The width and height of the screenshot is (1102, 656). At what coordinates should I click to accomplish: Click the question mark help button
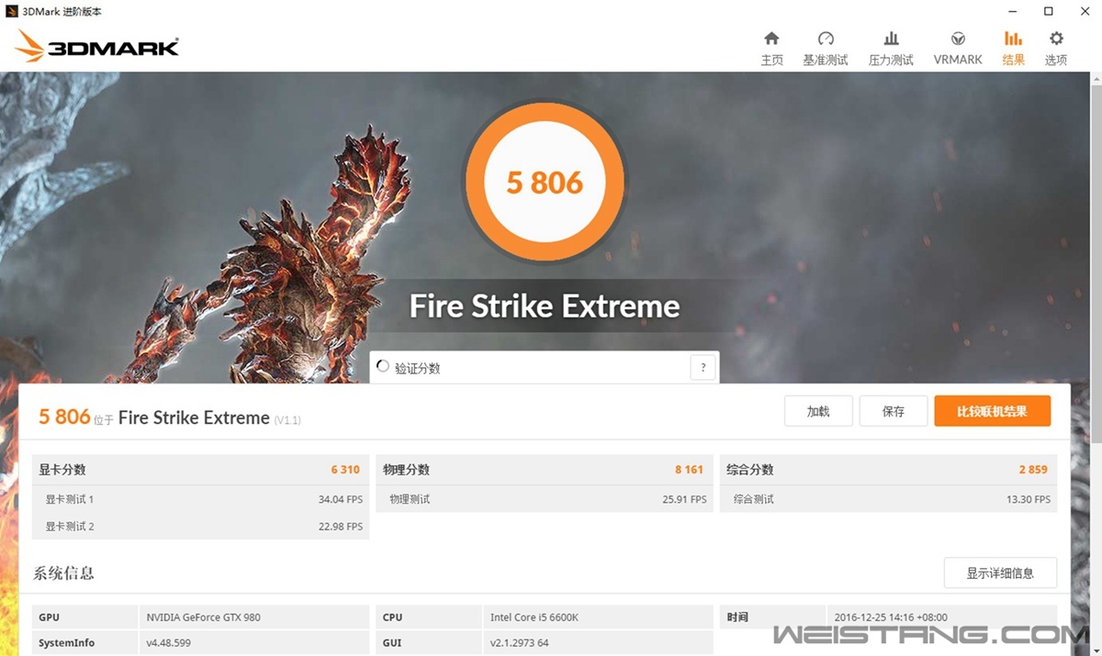pyautogui.click(x=703, y=368)
